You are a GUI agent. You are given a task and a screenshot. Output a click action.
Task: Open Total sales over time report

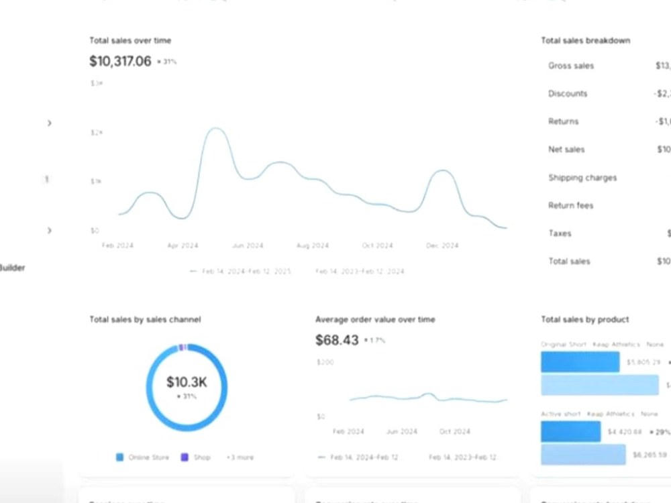coord(130,41)
